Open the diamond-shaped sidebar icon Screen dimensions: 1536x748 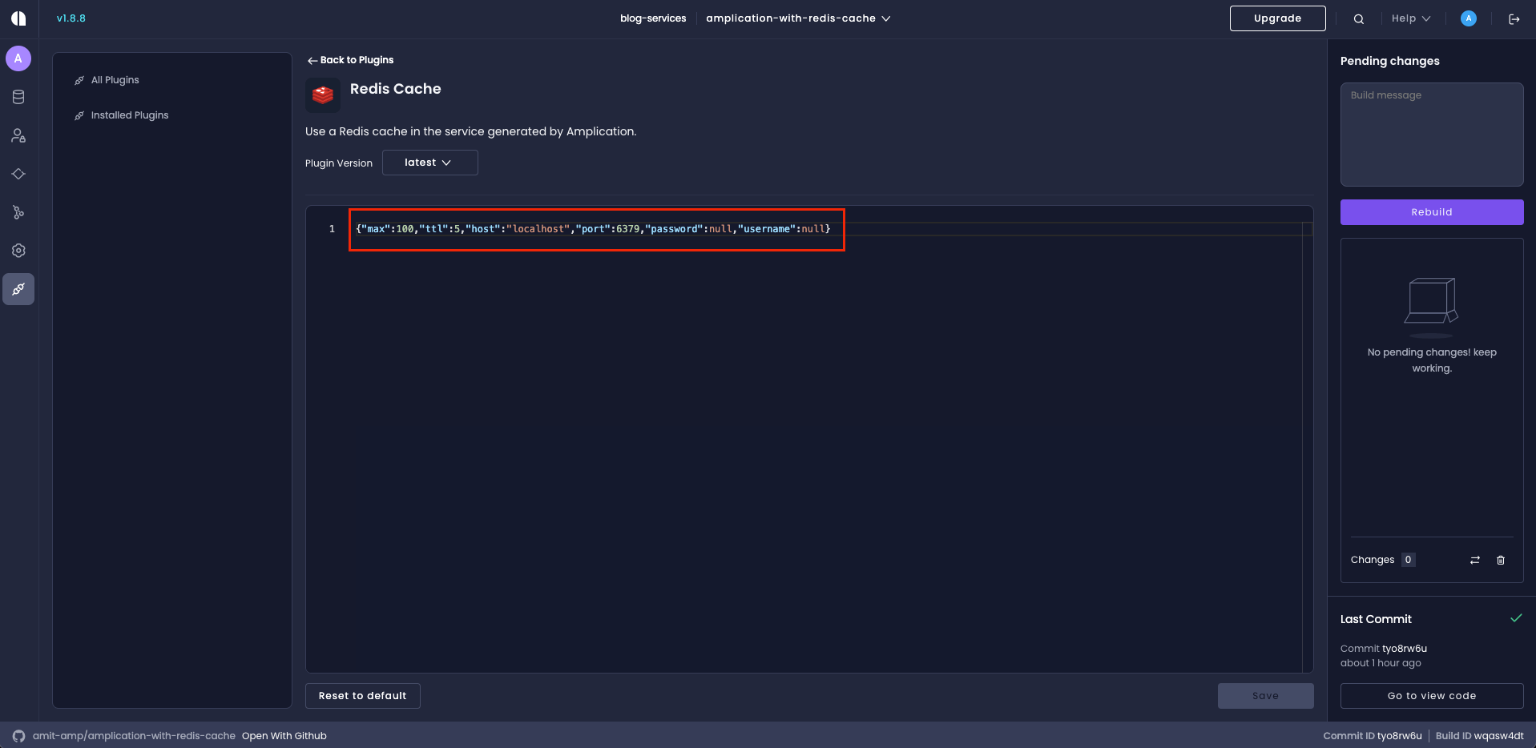[x=18, y=174]
